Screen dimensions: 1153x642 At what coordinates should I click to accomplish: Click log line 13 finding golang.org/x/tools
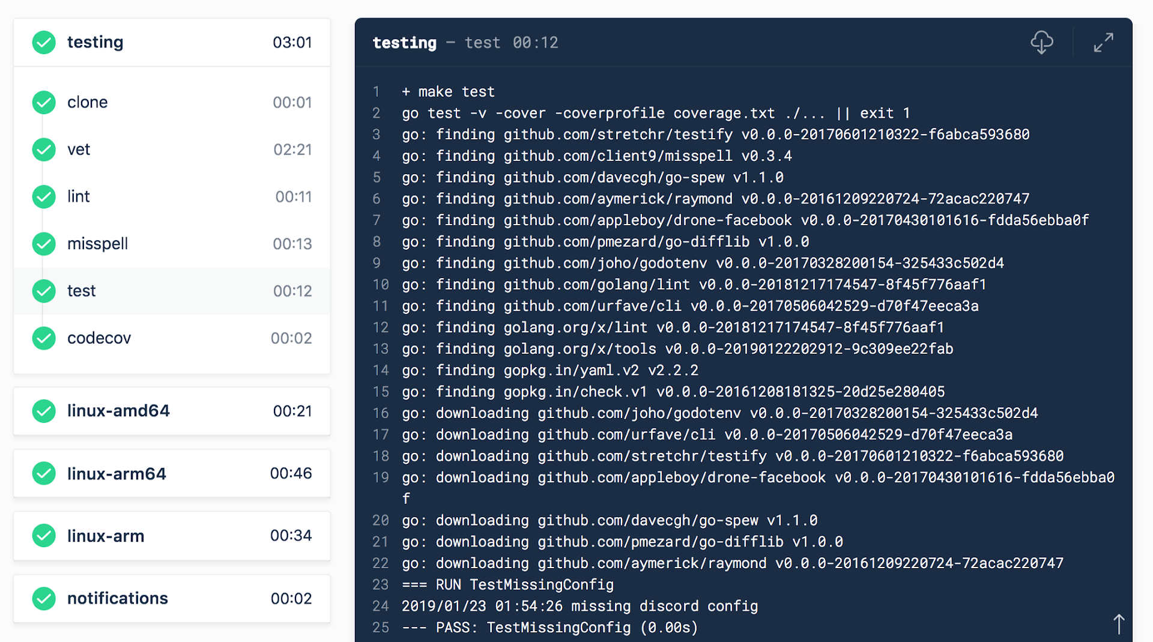click(677, 349)
